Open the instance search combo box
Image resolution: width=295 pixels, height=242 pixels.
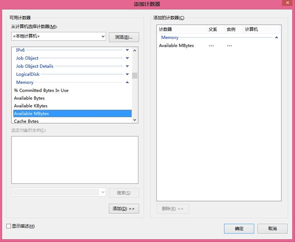click(59, 192)
